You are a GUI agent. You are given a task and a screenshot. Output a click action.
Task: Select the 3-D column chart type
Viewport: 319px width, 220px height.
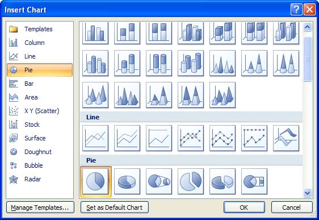[286, 33]
